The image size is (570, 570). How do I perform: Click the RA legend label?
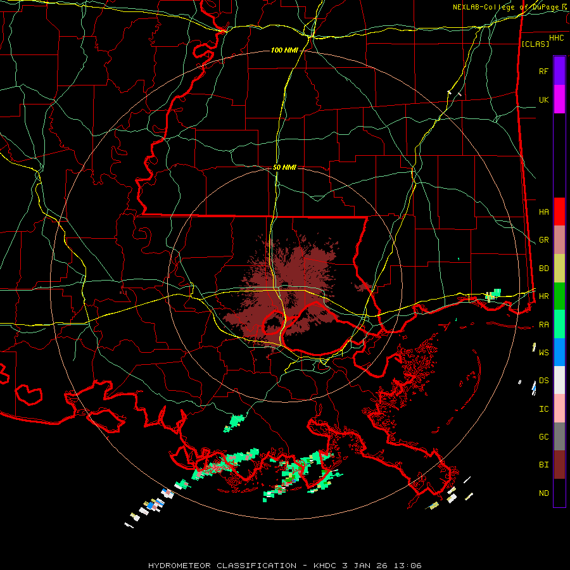point(543,325)
